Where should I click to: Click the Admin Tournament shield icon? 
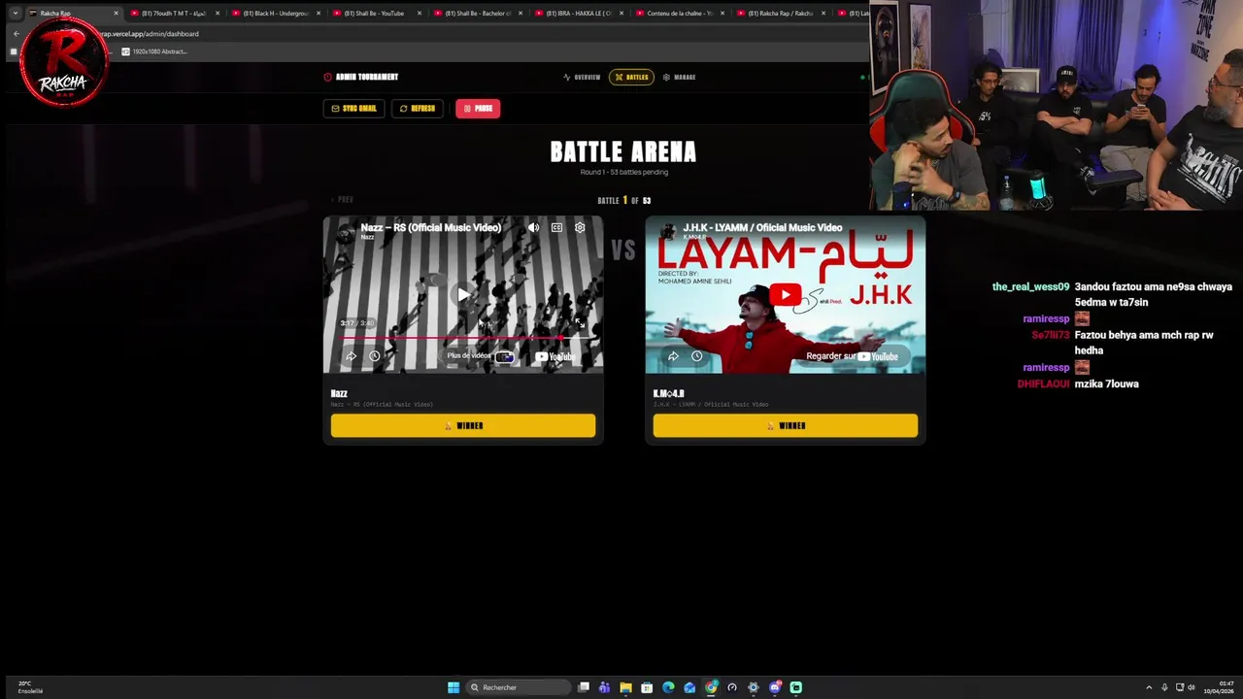[327, 77]
